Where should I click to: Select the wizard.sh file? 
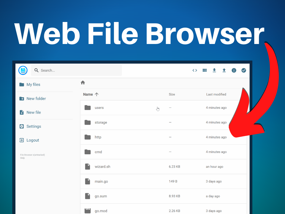coord(103,166)
